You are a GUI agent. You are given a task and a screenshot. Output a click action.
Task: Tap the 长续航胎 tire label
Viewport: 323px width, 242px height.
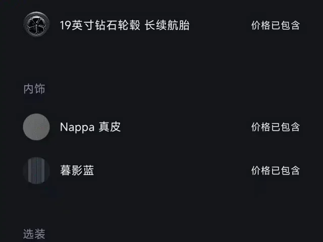coord(167,25)
